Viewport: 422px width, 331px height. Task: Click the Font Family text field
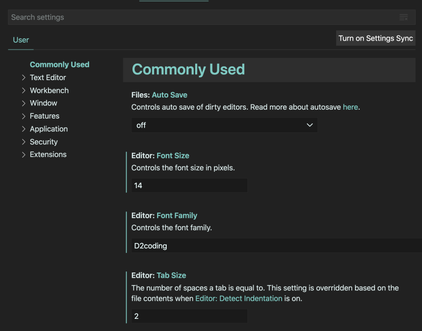pos(274,246)
